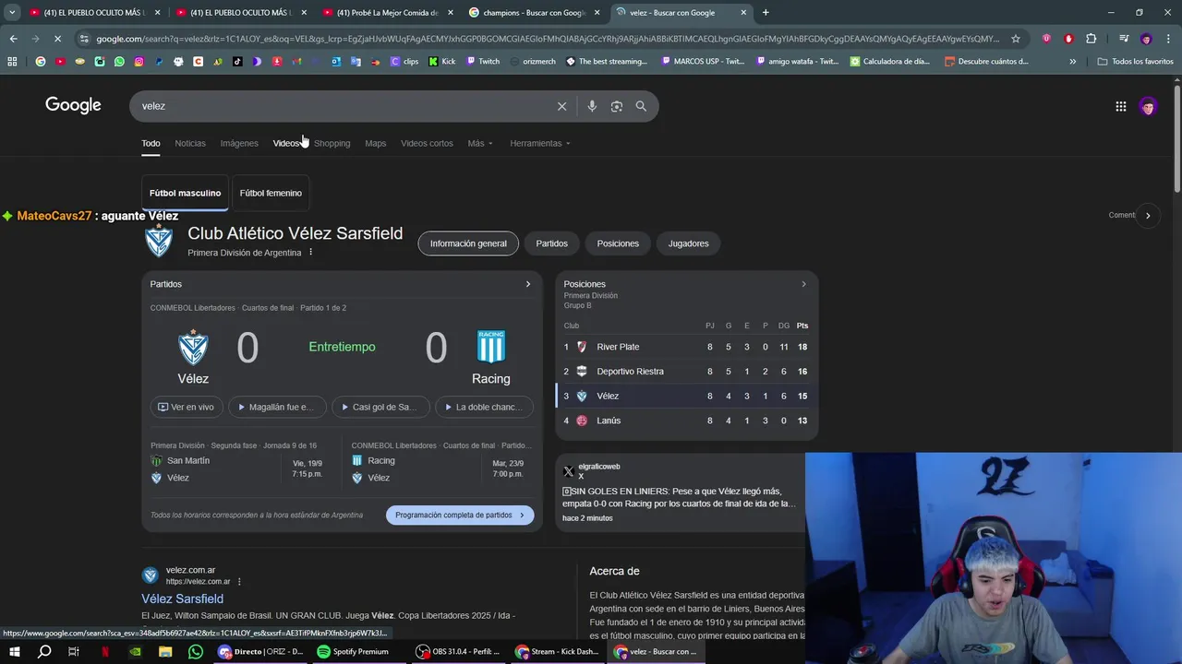Click the right arrow next to Coment
Screen dimensions: 1182x664
click(1148, 216)
